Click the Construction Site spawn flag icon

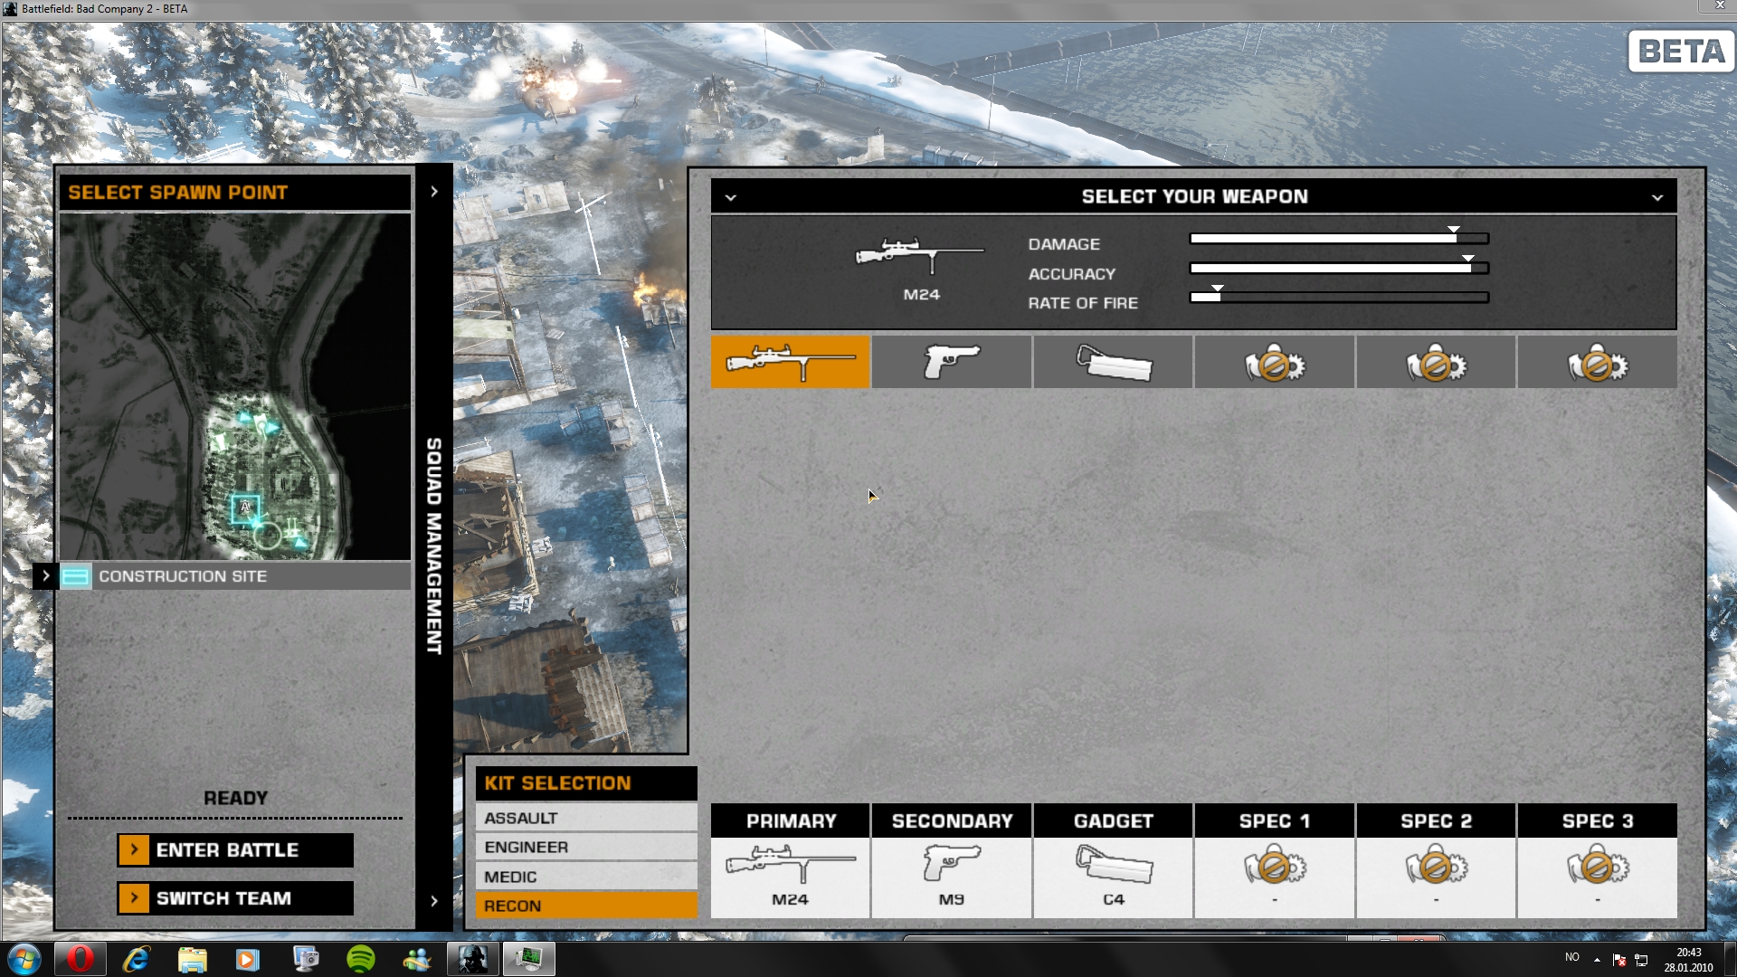[x=76, y=576]
